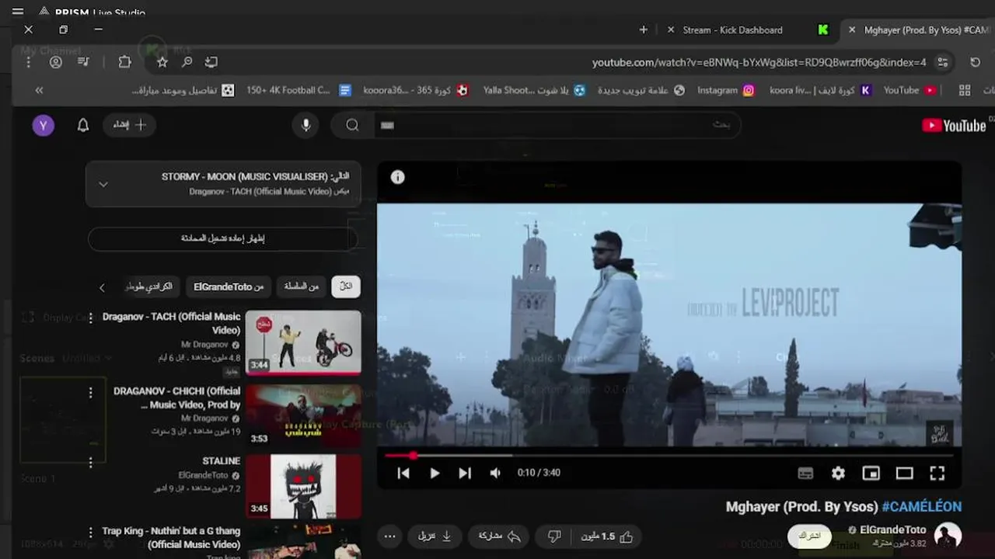The height and width of the screenshot is (559, 995).
Task: Open the PRISM Live Studio hamburger menu
Action: (18, 12)
